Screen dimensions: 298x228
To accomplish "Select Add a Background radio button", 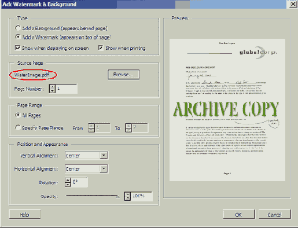I will (x=18, y=28).
